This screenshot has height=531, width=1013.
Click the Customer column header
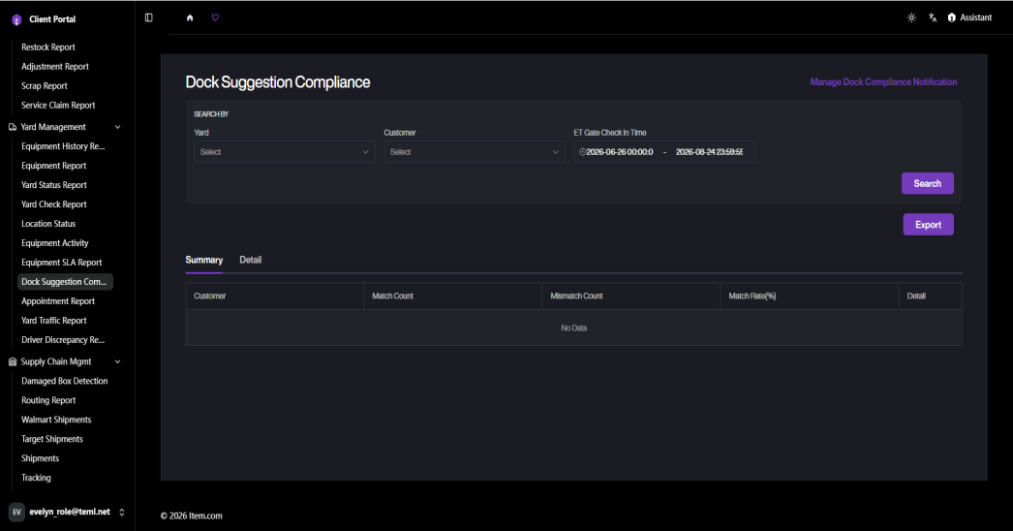275,297
